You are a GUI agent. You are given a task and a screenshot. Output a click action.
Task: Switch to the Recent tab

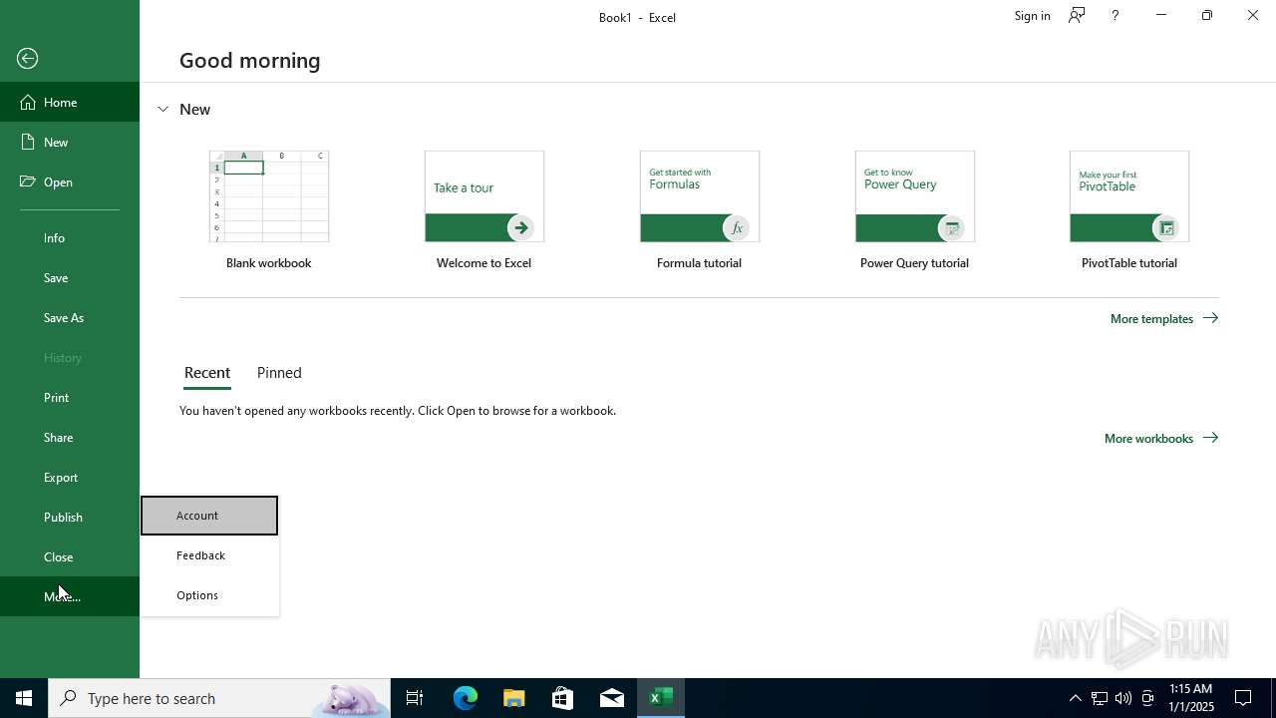pyautogui.click(x=207, y=373)
